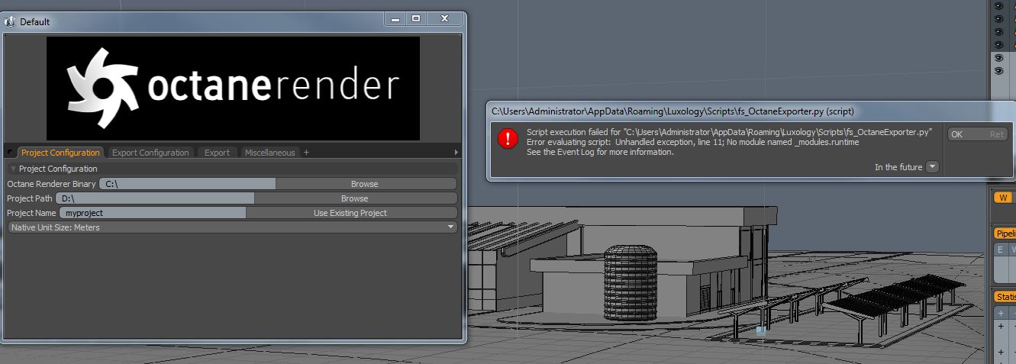
Task: Browse for the Project Path
Action: tap(355, 198)
